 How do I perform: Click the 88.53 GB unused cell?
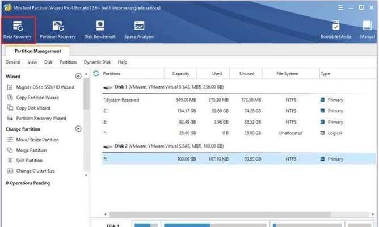(252, 122)
